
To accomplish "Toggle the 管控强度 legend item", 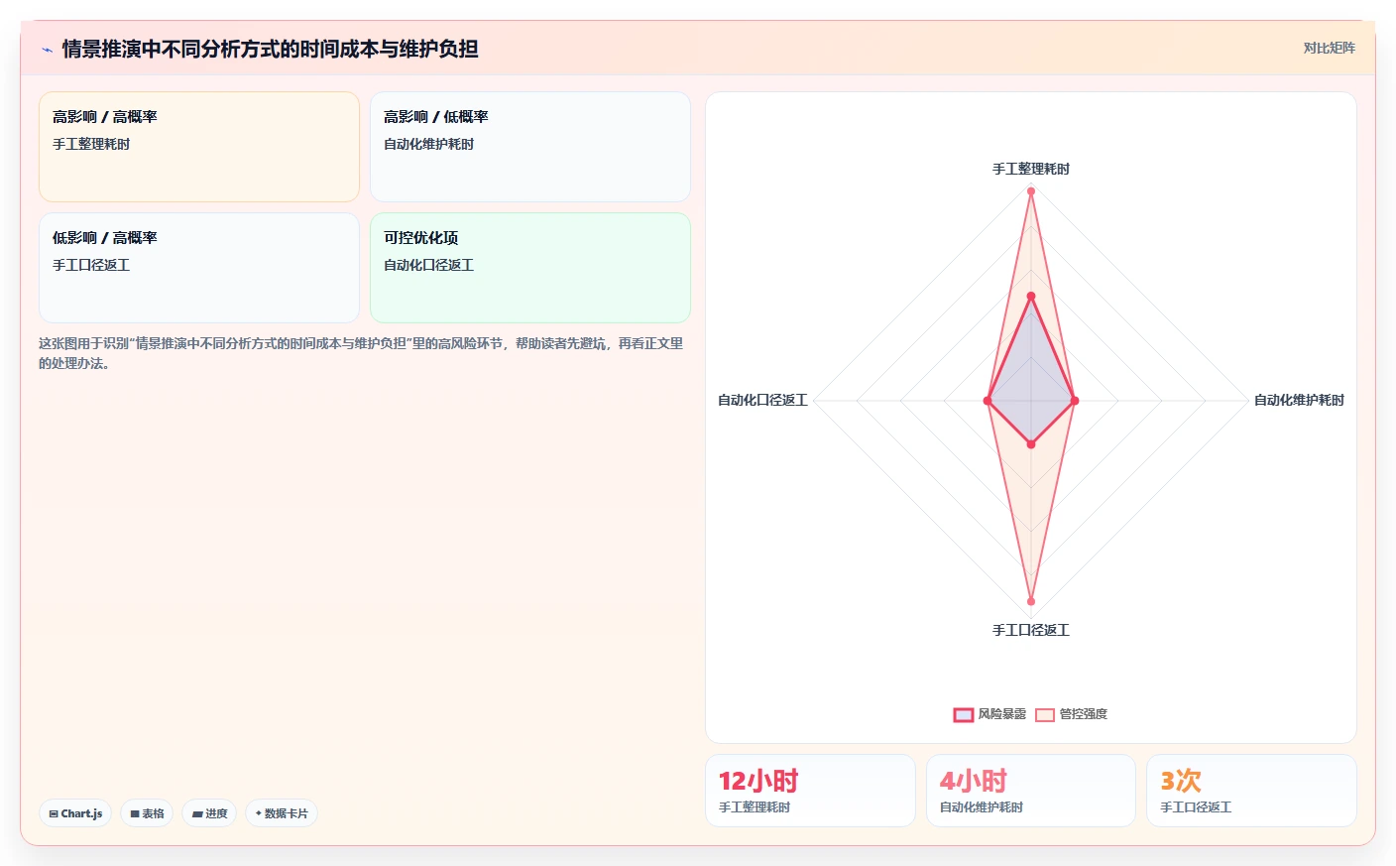I will [1072, 714].
